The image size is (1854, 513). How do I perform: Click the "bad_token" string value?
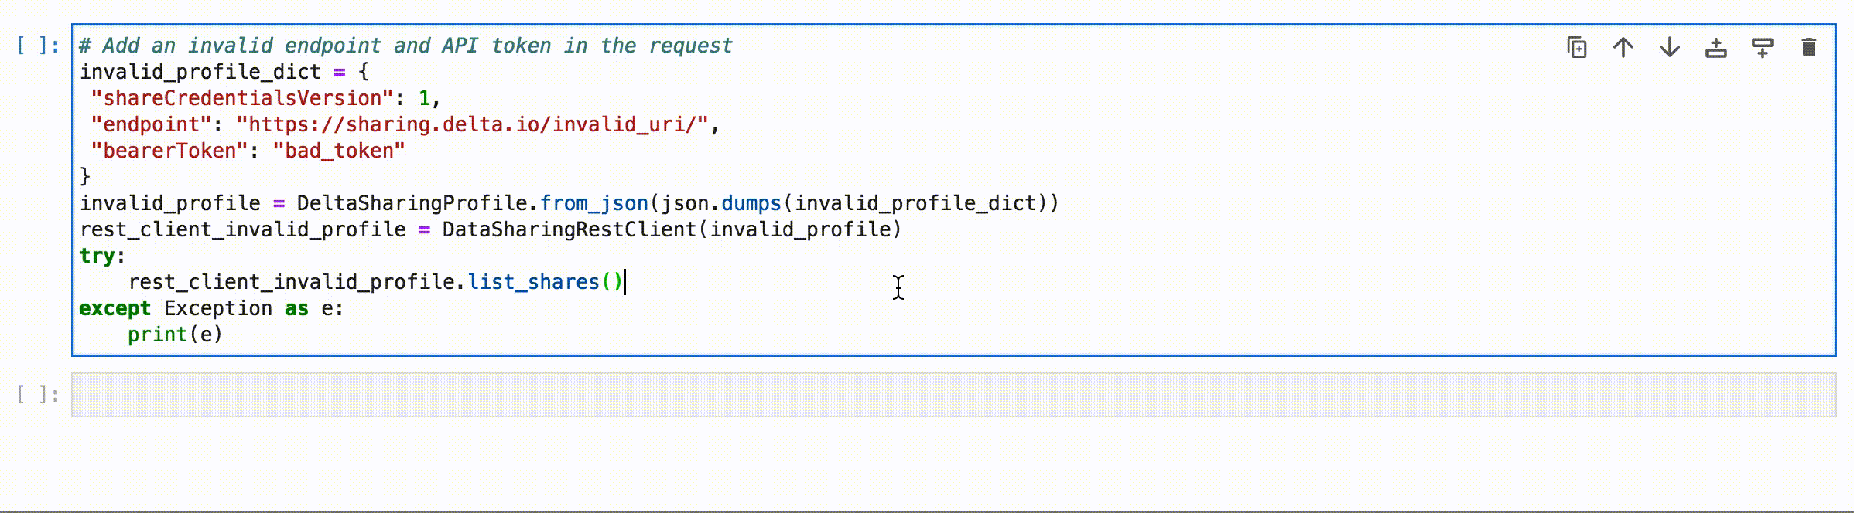point(339,151)
